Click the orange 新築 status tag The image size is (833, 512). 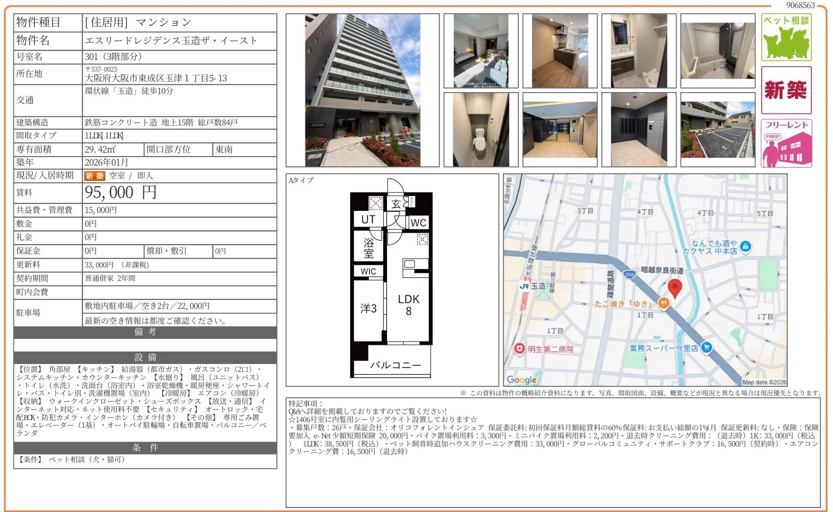pos(94,176)
